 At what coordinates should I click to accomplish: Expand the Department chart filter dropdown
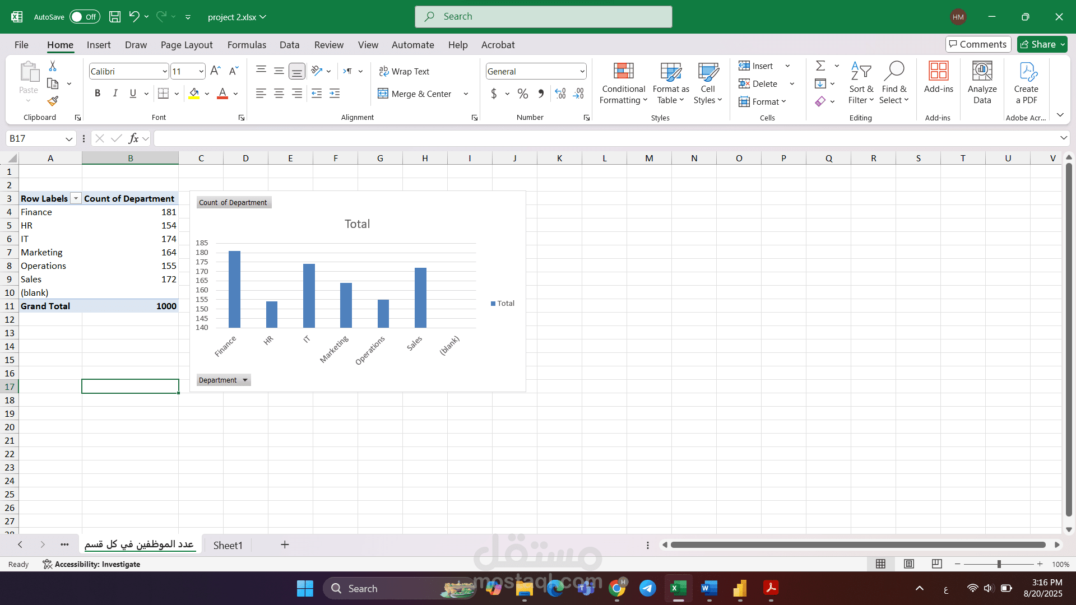tap(245, 380)
